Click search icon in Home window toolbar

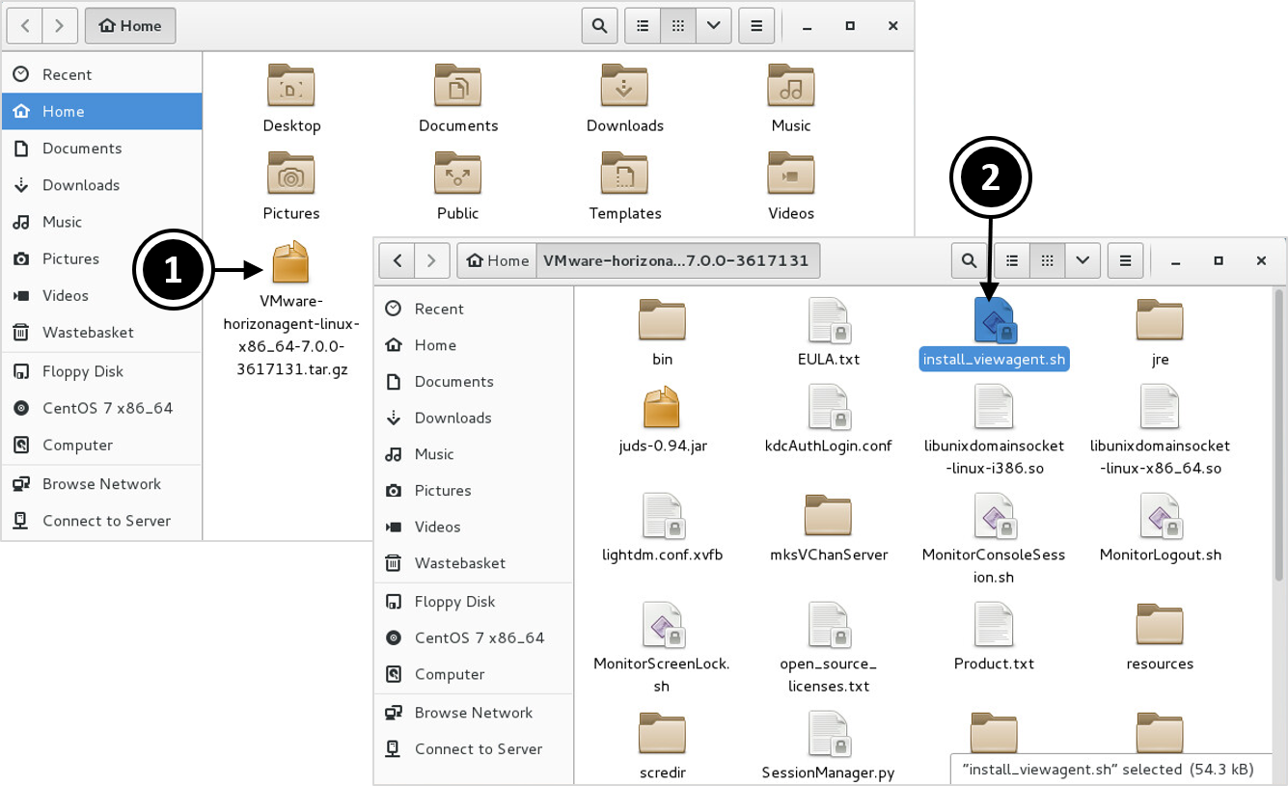(599, 26)
